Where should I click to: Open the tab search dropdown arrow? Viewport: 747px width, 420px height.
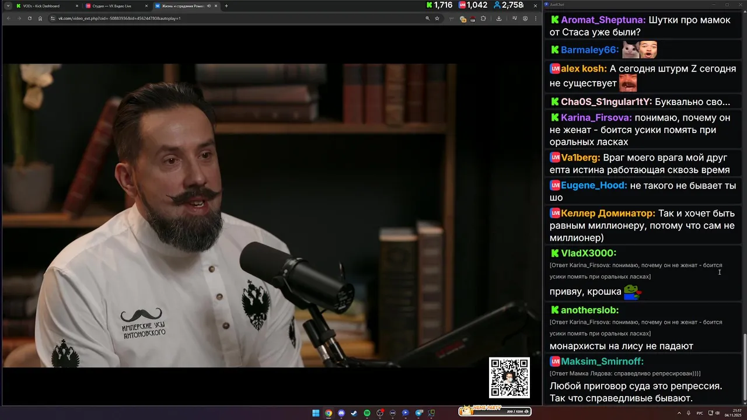8,6
